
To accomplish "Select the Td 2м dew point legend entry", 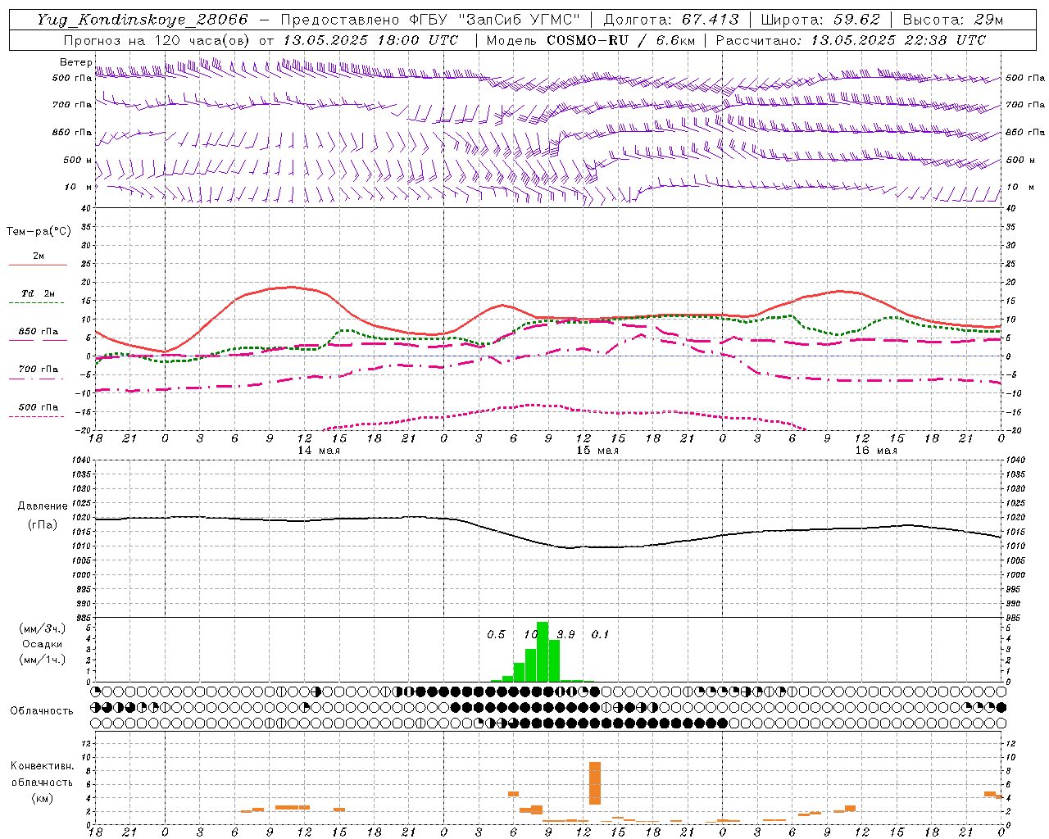I will [39, 293].
